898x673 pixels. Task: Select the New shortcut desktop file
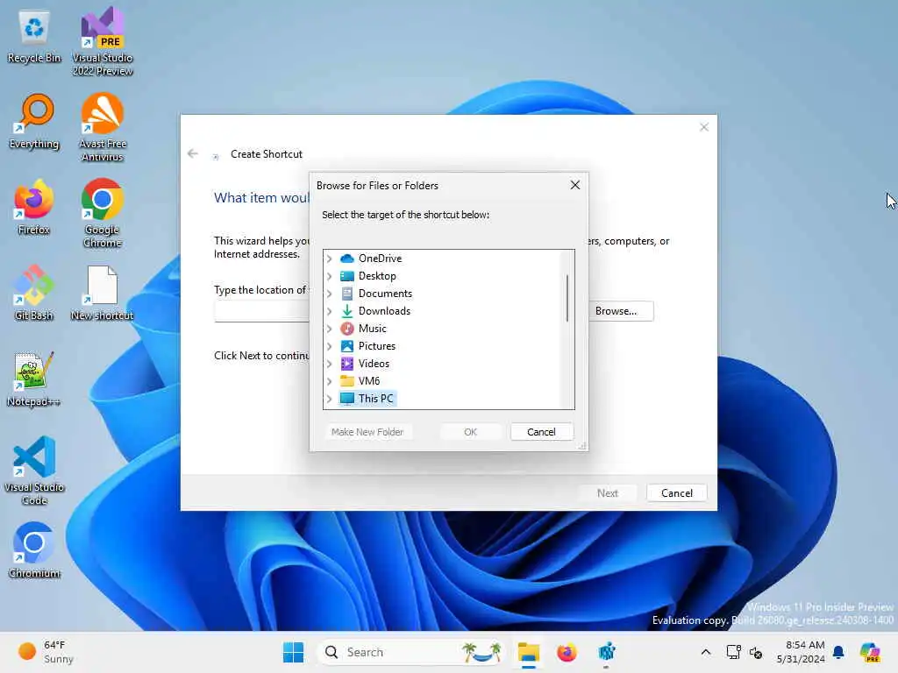103,293
